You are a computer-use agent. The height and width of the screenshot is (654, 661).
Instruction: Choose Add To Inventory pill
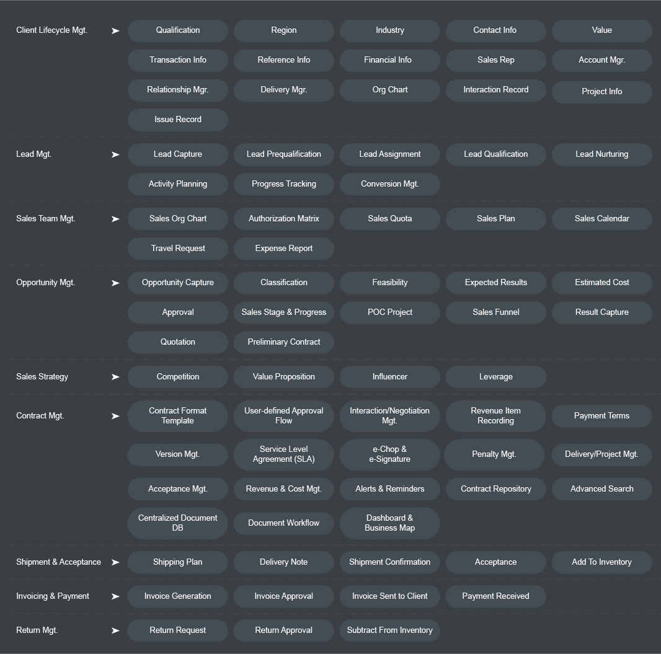[x=601, y=562]
